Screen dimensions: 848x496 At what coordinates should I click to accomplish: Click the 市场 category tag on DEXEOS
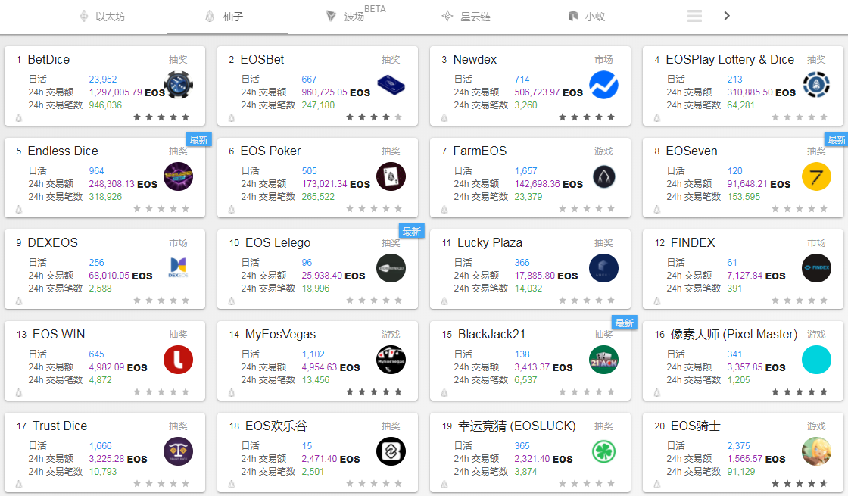pos(178,243)
